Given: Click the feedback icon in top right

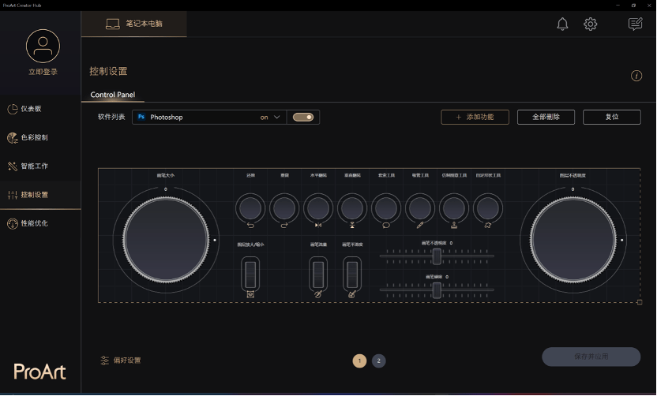Looking at the screenshot, I should 635,24.
